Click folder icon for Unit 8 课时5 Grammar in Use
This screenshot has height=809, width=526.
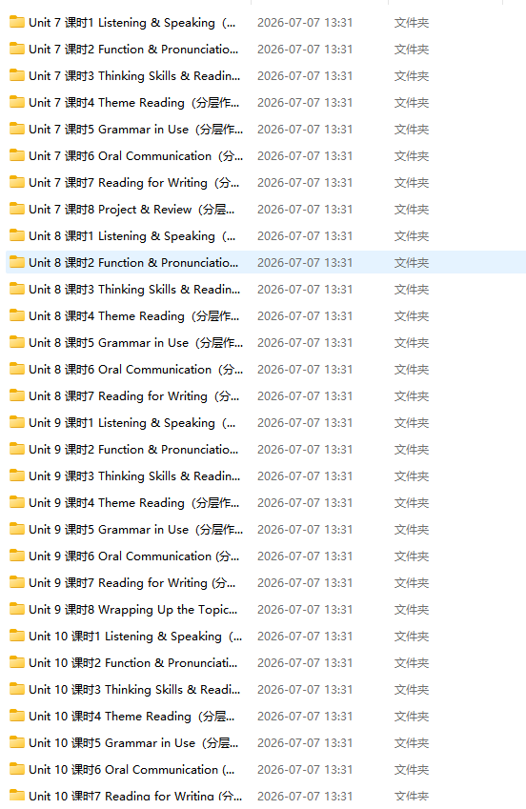tap(17, 342)
